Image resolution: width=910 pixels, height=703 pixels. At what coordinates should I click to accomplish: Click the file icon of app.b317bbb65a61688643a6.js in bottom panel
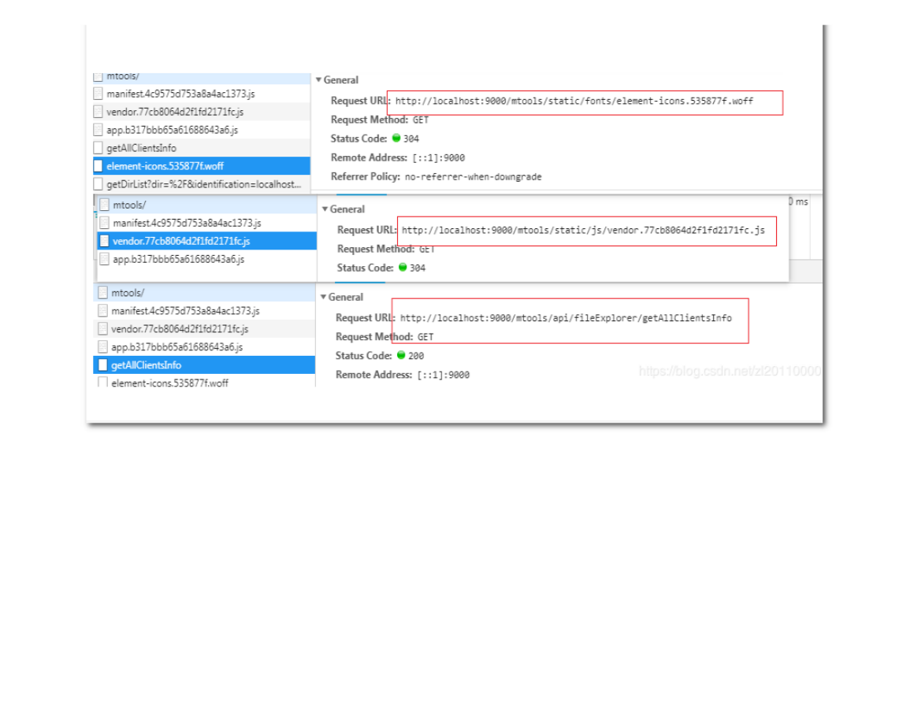[x=102, y=347]
